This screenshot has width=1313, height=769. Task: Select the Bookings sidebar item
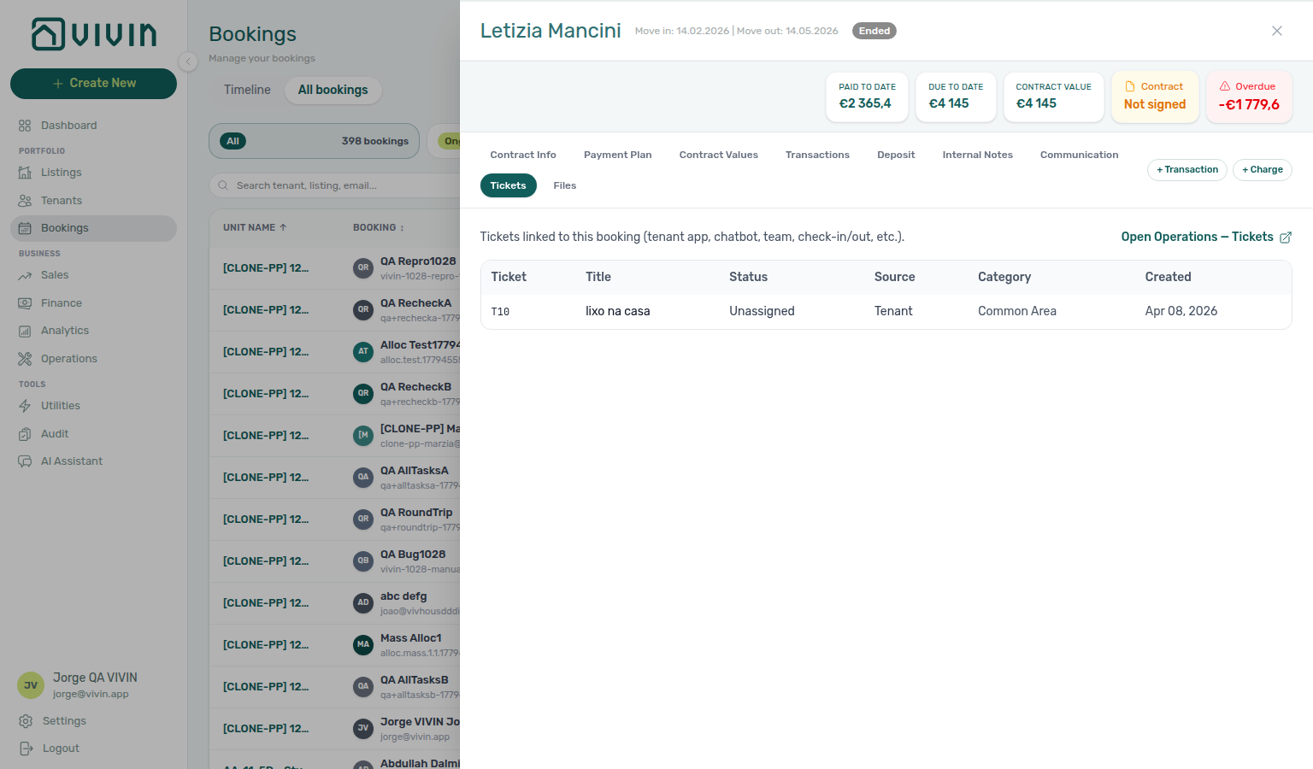tap(93, 228)
